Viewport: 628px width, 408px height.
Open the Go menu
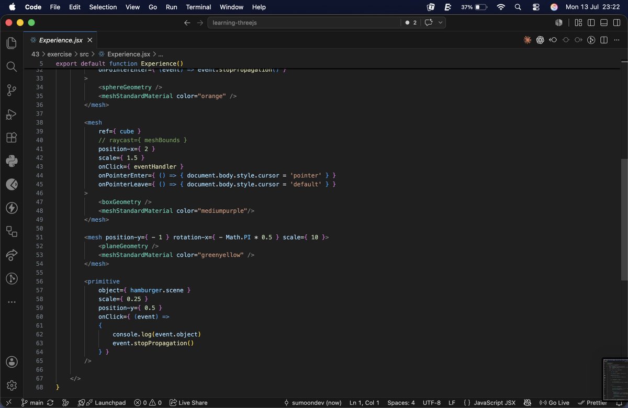153,7
